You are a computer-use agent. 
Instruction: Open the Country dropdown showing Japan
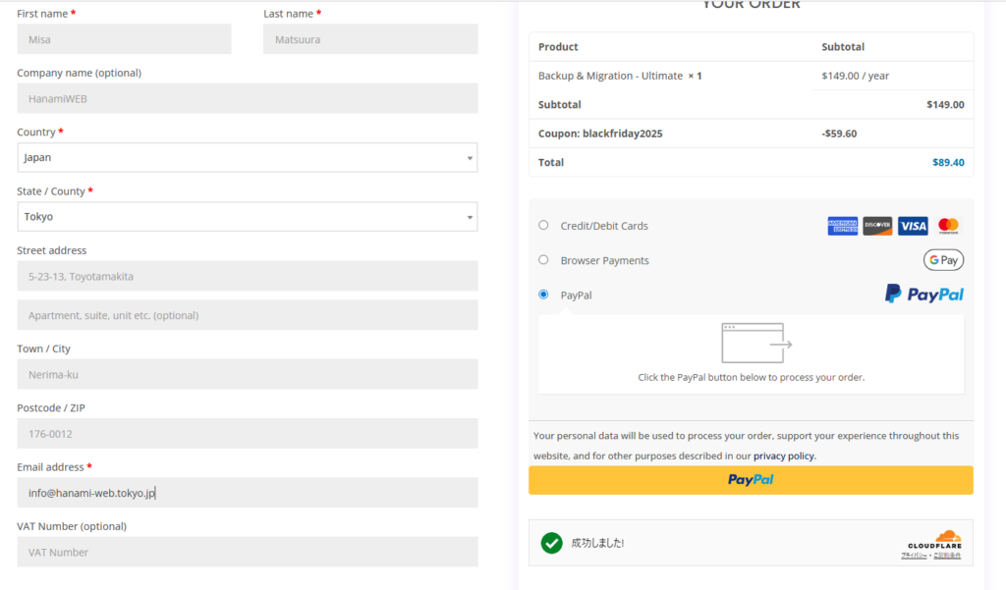[x=248, y=157]
